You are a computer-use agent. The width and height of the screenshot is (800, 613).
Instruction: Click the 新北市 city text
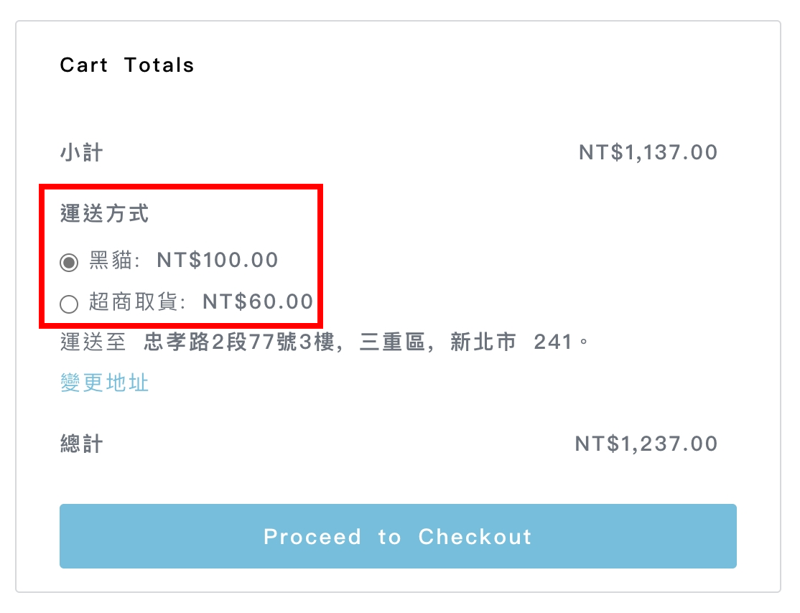coord(483,342)
